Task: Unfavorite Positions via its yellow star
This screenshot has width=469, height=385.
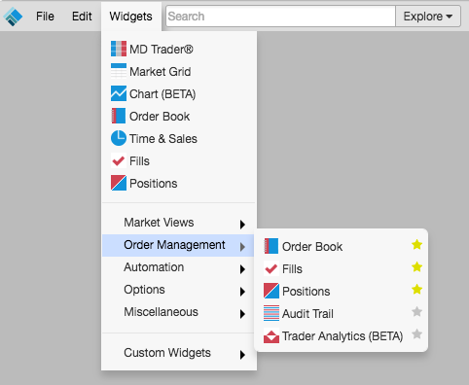Action: click(416, 289)
